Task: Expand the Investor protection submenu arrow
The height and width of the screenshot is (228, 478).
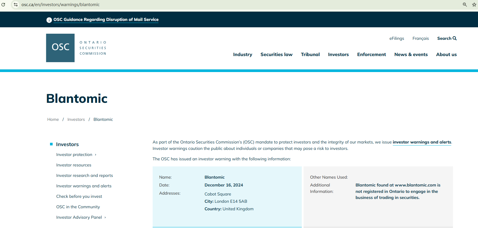Action: click(96, 155)
